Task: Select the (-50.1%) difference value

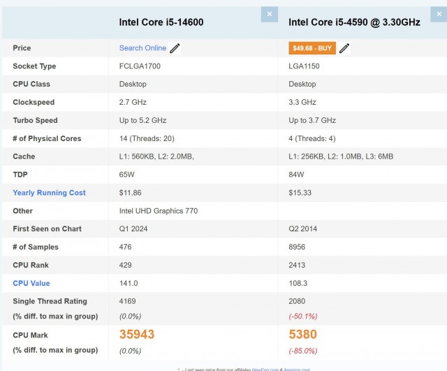Action: pyautogui.click(x=303, y=317)
